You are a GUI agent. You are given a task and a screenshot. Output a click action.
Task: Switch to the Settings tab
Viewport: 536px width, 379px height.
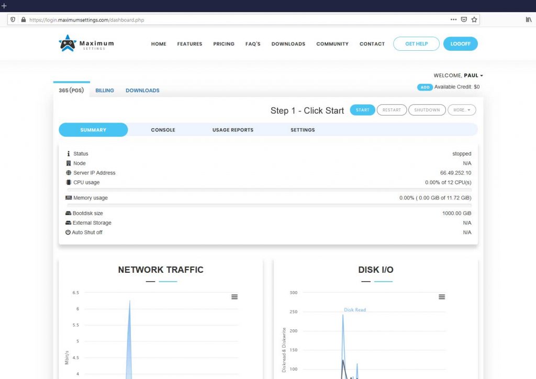point(303,130)
